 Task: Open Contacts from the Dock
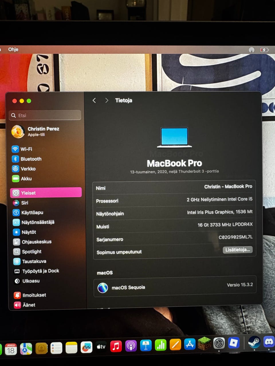pyautogui.click(x=41, y=348)
